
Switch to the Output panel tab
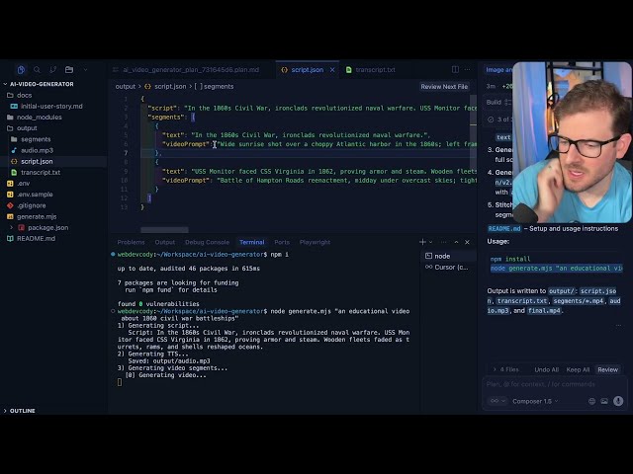click(165, 242)
